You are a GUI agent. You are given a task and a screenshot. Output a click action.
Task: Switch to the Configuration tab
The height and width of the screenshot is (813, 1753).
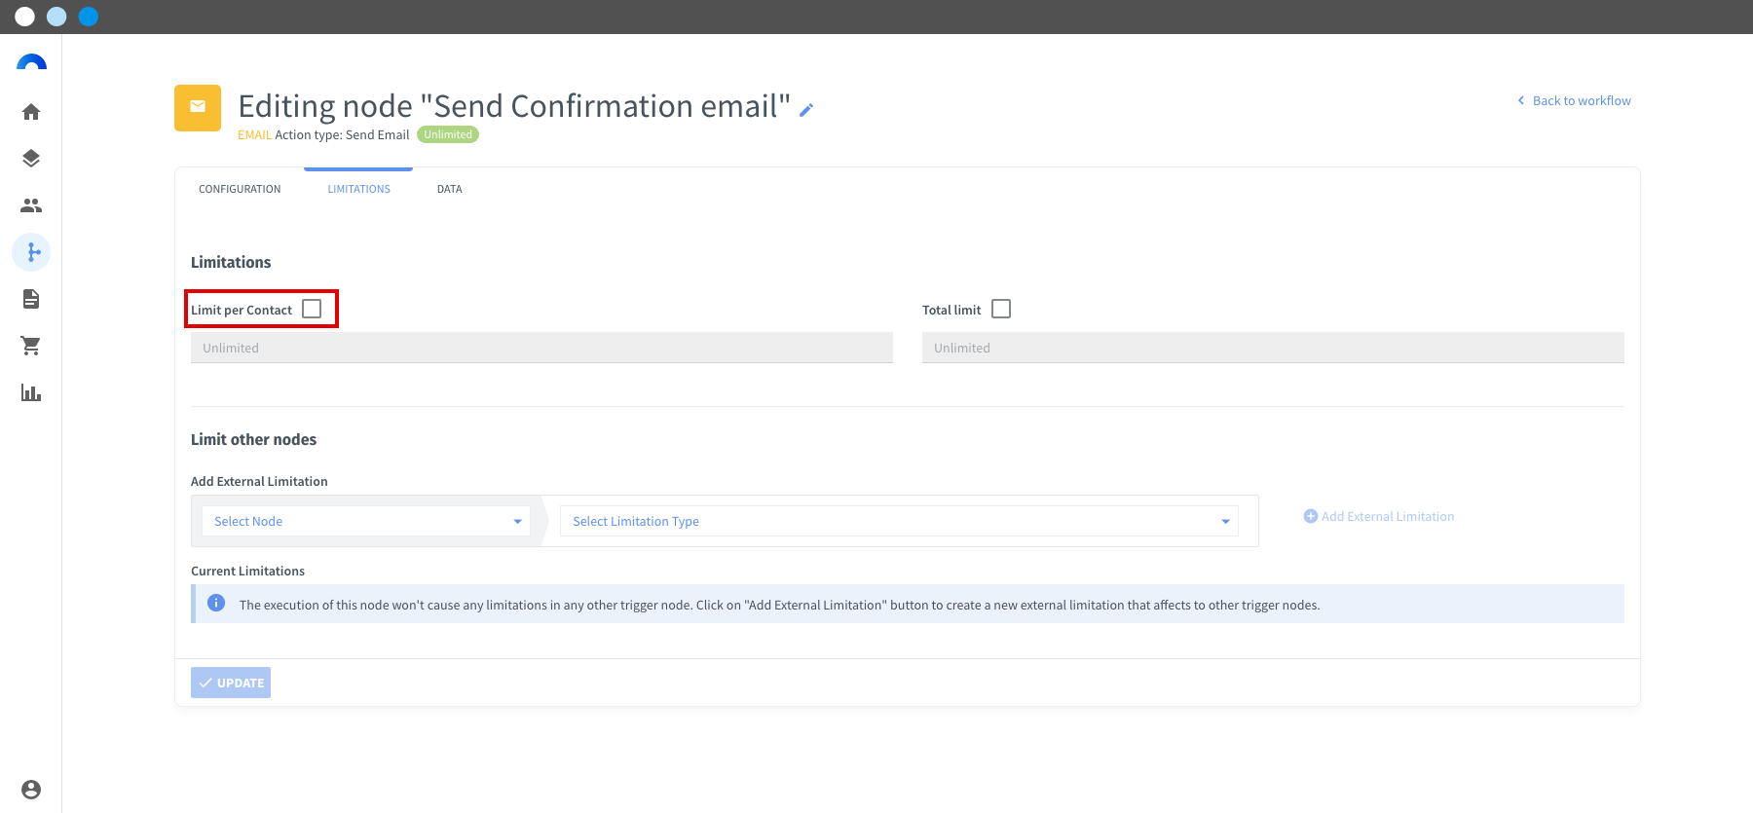[x=240, y=189]
